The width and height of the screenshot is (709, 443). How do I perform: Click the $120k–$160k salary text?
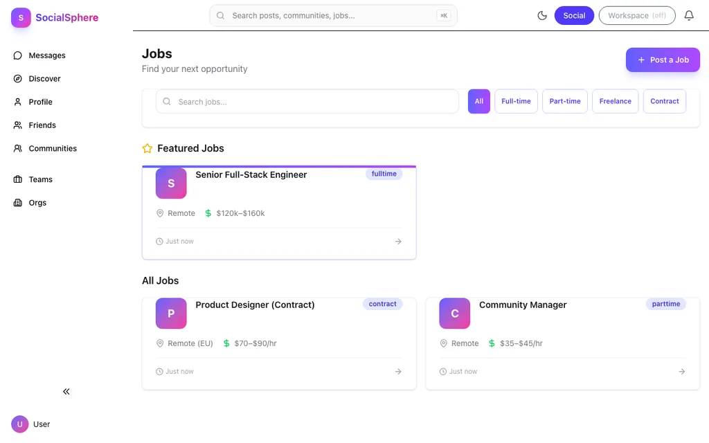[x=240, y=213]
